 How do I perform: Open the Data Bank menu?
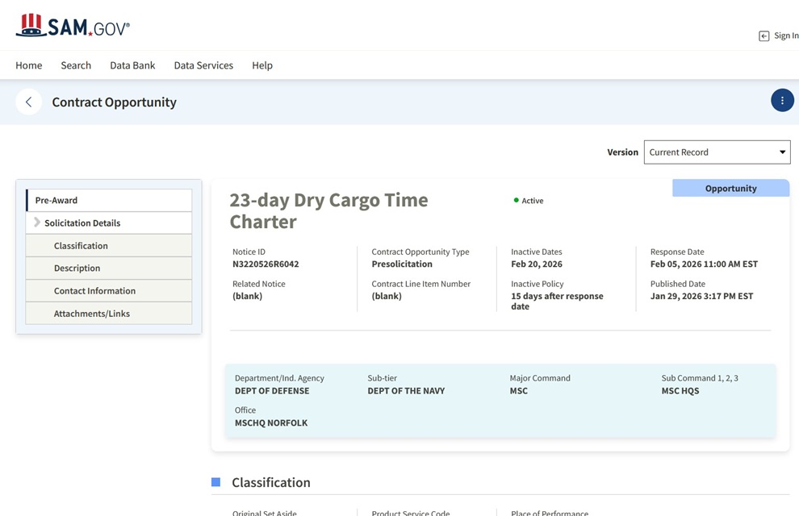(x=132, y=65)
